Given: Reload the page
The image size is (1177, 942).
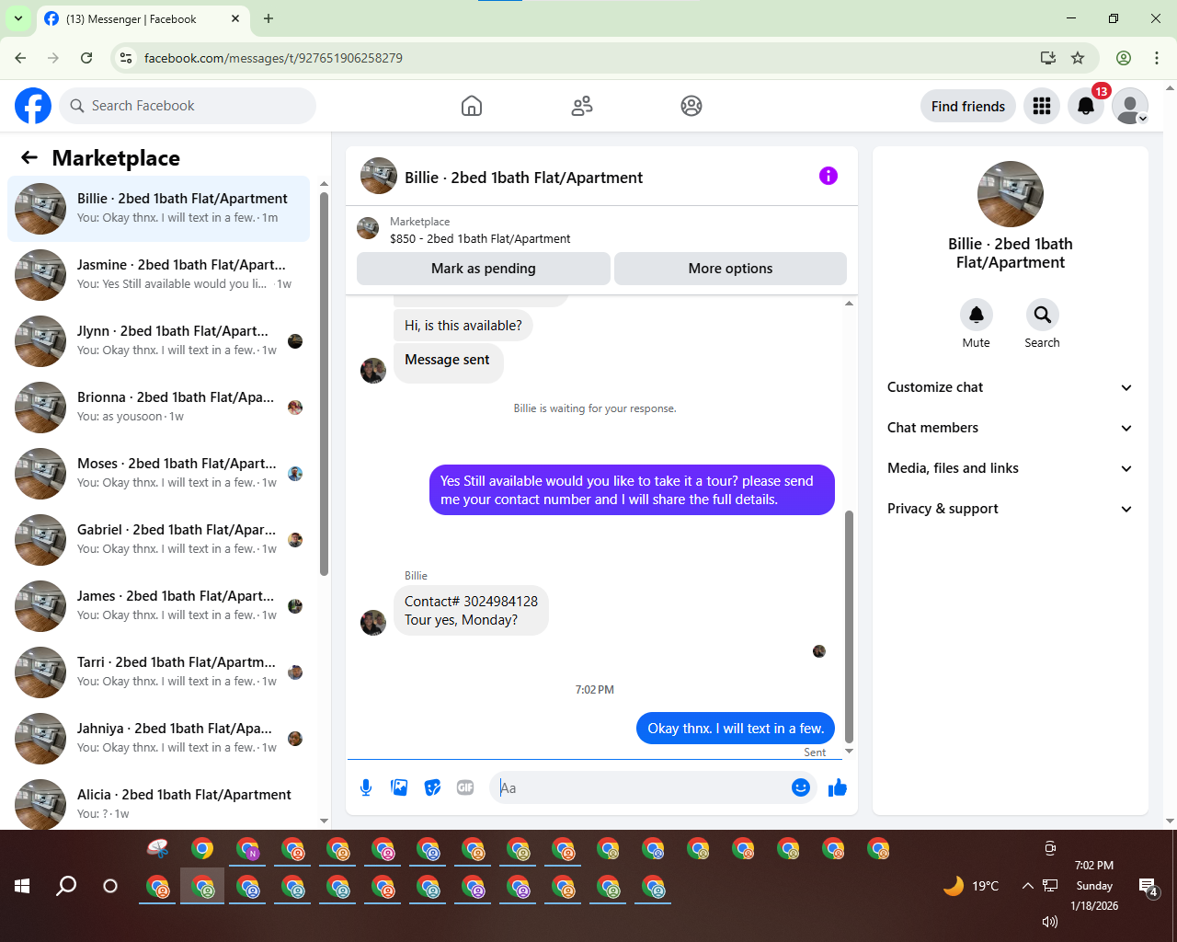Looking at the screenshot, I should coord(86,58).
